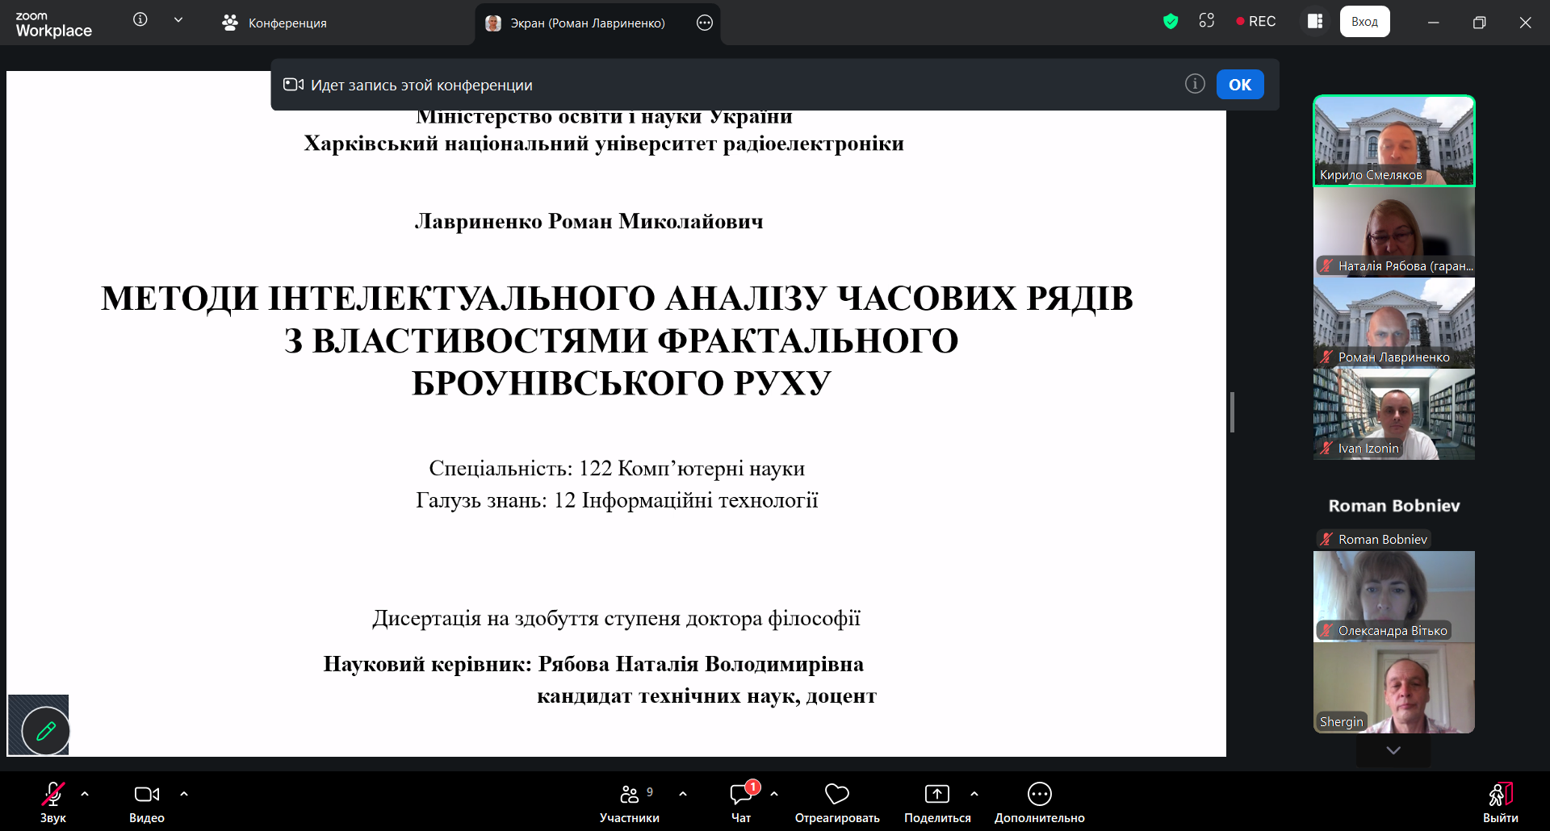Open Дополнительно more options menu
The image size is (1550, 831).
(x=1040, y=802)
